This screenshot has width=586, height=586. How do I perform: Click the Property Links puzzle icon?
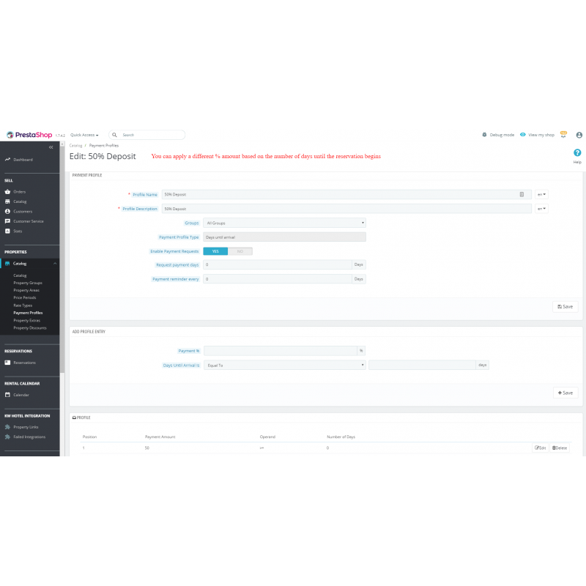coord(7,427)
